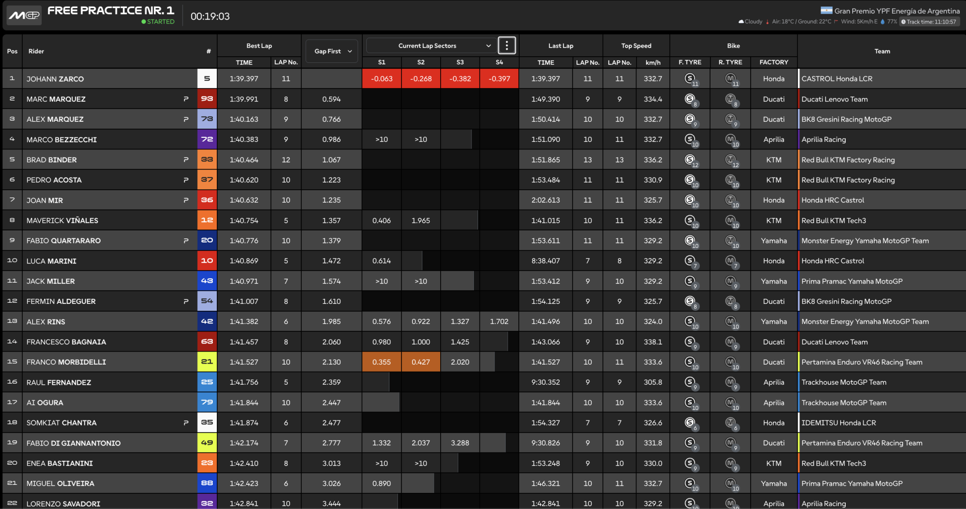Select the FACTORY column header
The width and height of the screenshot is (966, 509).
(x=774, y=62)
